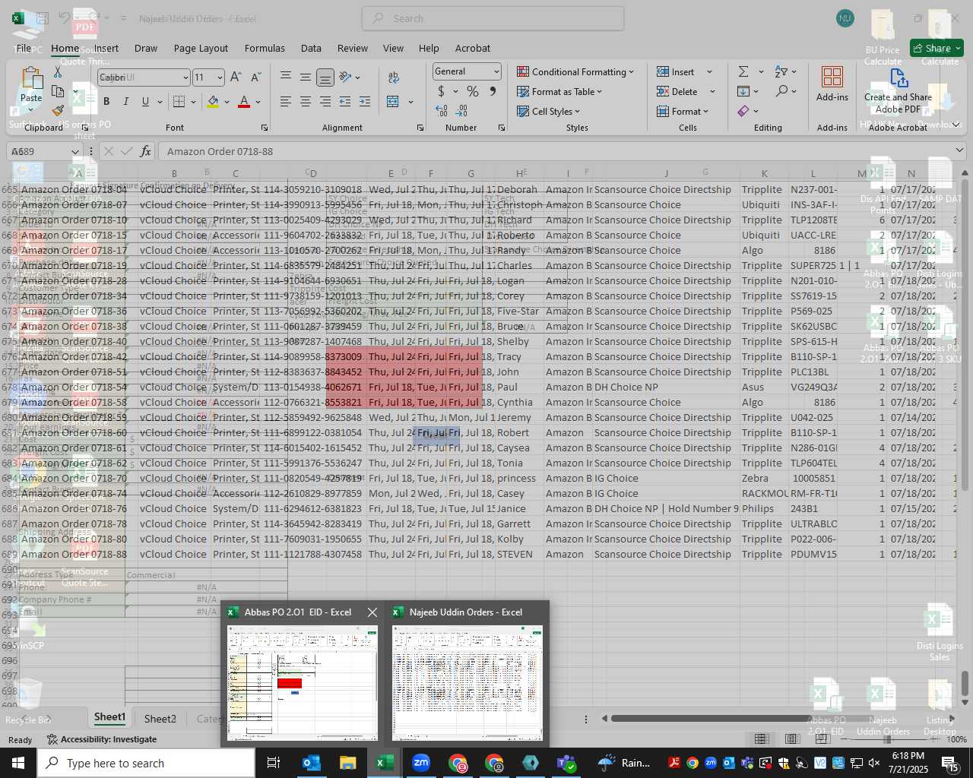Open the font size dropdown showing 11
Viewport: 973px width, 778px height.
point(220,77)
